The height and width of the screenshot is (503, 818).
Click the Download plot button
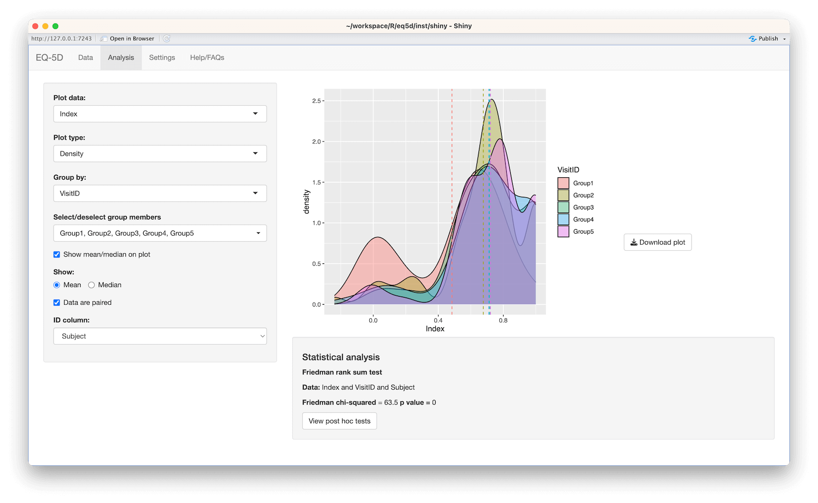658,242
